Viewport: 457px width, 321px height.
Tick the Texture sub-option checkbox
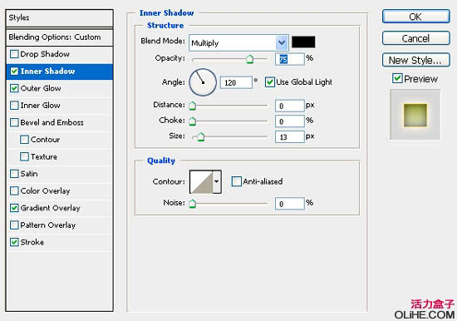pyautogui.click(x=24, y=156)
